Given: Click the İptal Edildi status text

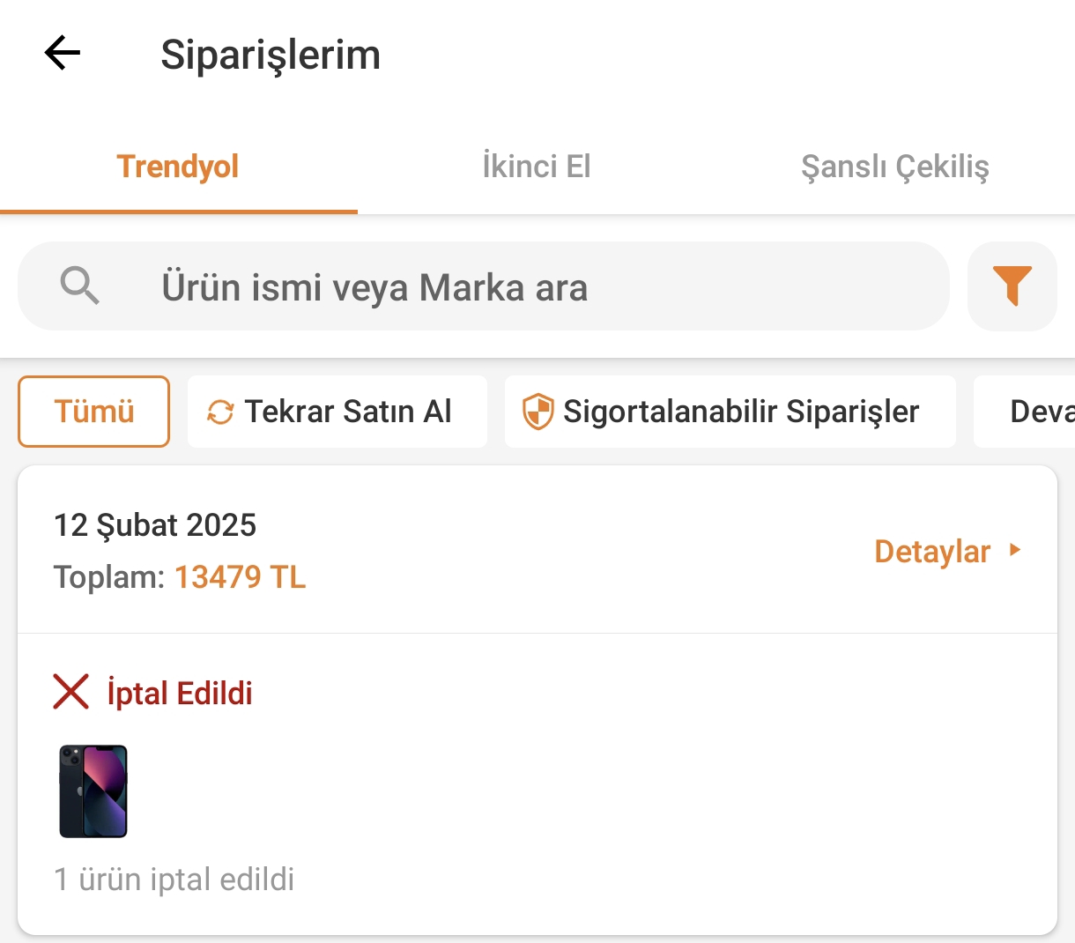Looking at the screenshot, I should (180, 694).
